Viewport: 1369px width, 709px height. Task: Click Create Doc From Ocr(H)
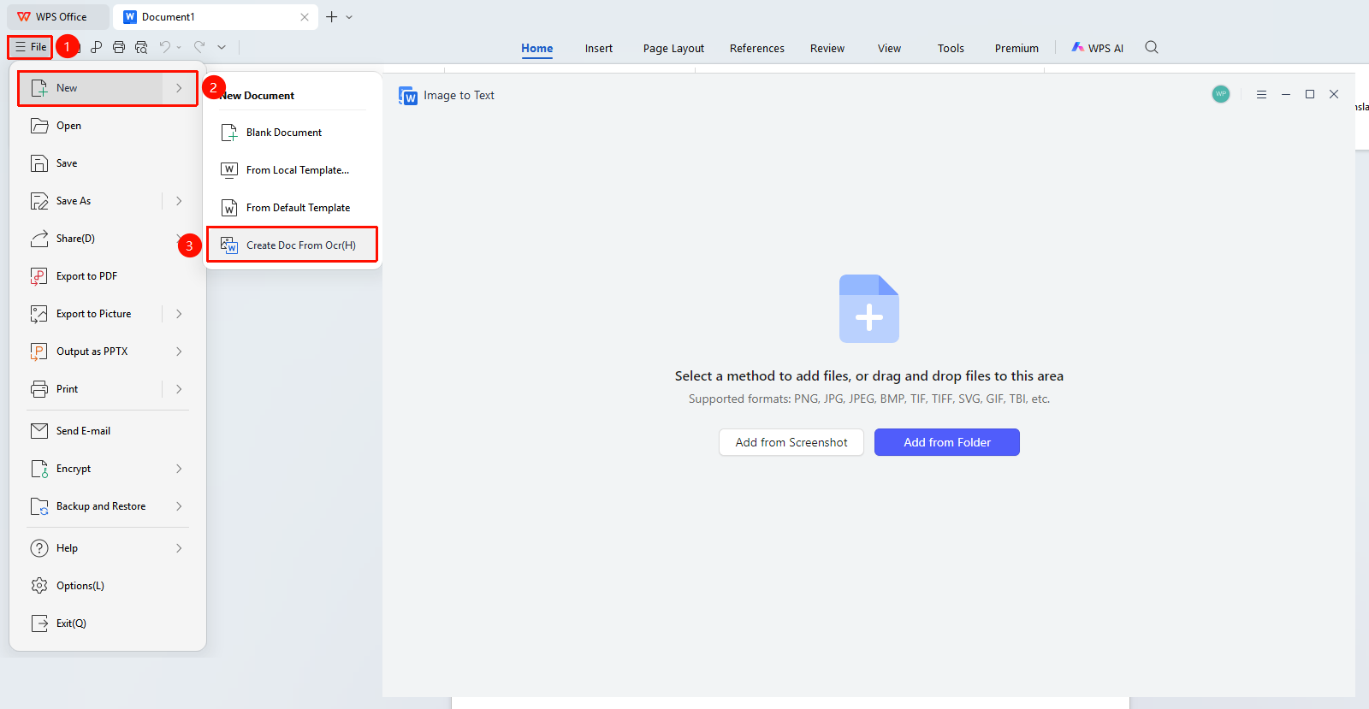(x=293, y=245)
